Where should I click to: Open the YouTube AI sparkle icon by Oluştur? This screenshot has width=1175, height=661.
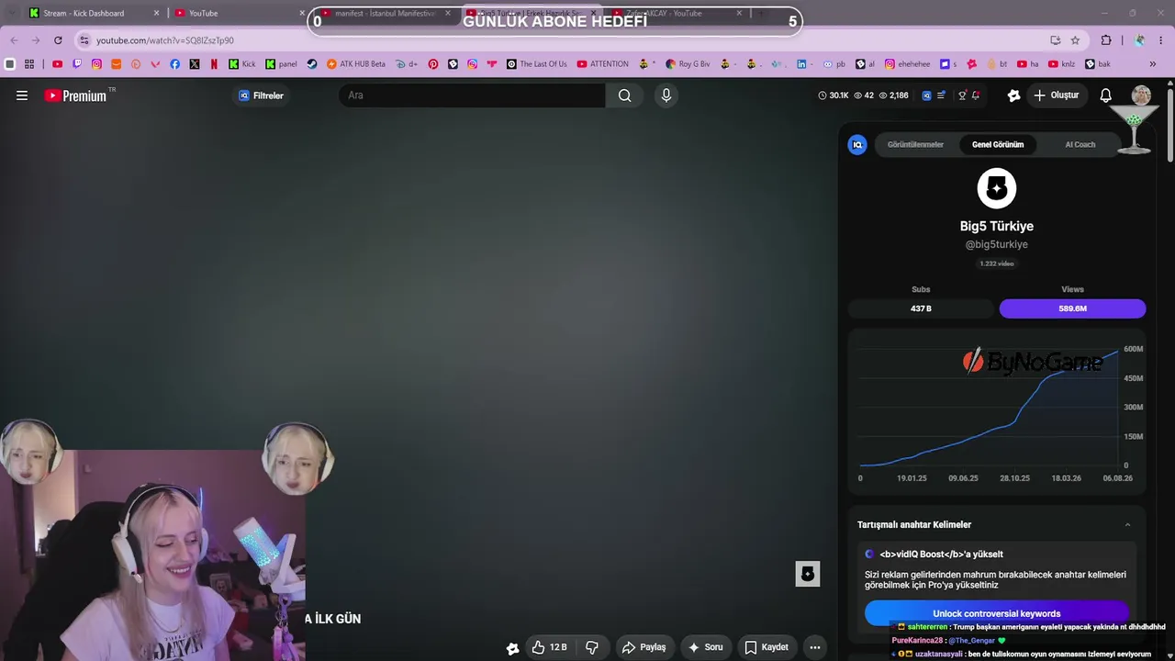click(x=1013, y=95)
